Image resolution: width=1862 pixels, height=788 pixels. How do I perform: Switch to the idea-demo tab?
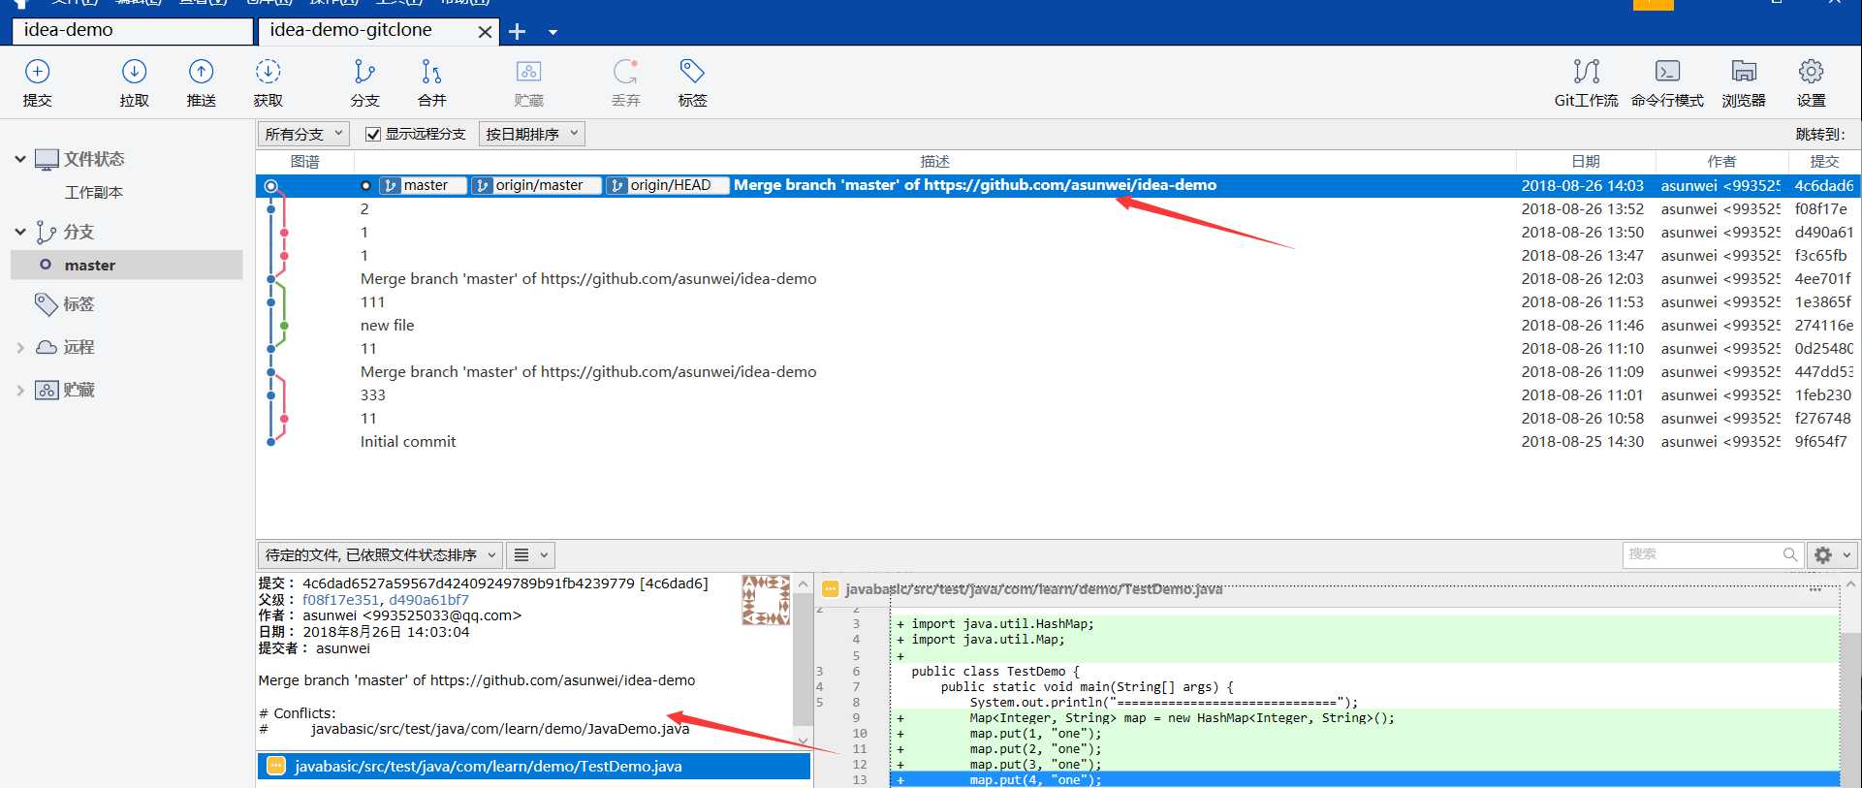133,31
